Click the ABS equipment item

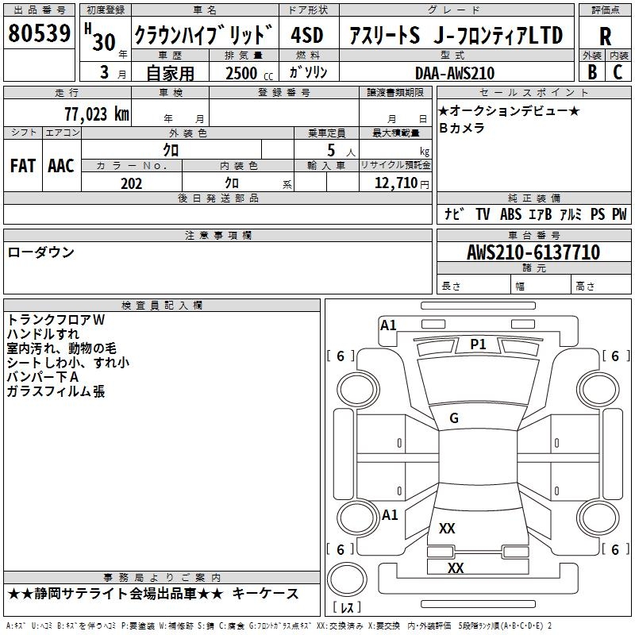pos(510,214)
